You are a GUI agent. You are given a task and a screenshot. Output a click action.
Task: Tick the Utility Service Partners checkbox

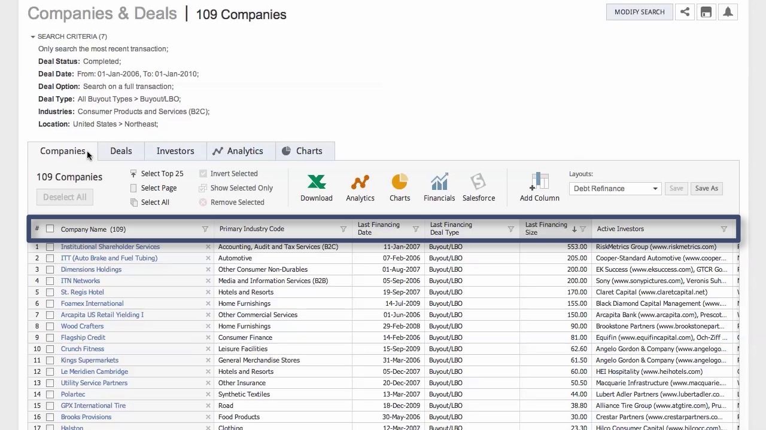pos(50,383)
